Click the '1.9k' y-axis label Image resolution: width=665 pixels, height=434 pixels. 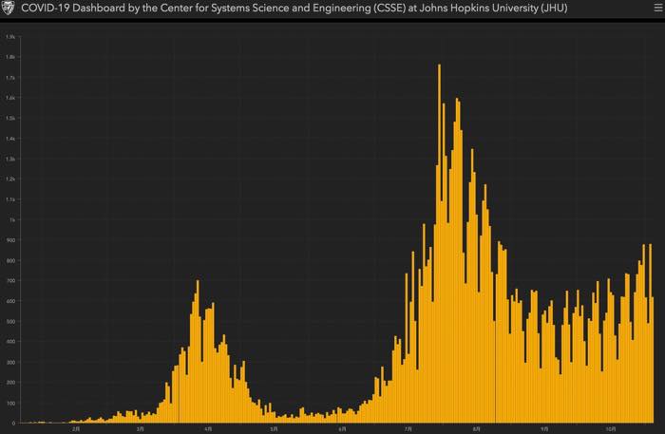point(10,37)
